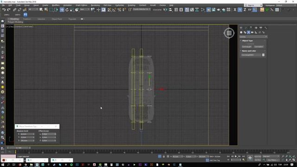The height and width of the screenshot is (167, 297).
Task: Click the Undo arrow icon
Action: 4,10
